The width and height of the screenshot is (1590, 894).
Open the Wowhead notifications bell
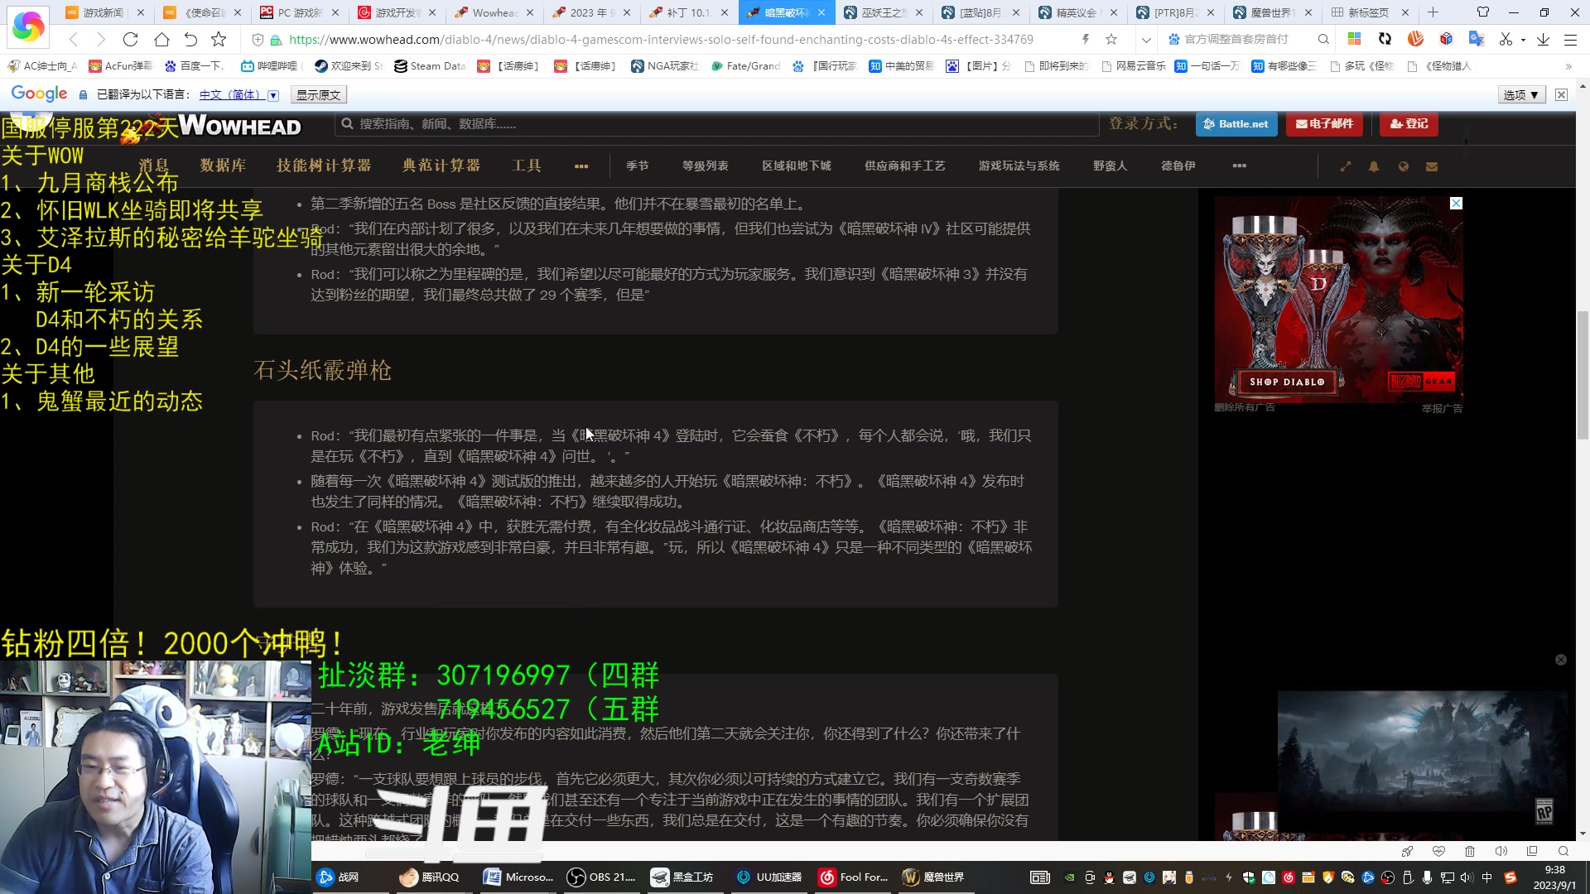tap(1374, 166)
